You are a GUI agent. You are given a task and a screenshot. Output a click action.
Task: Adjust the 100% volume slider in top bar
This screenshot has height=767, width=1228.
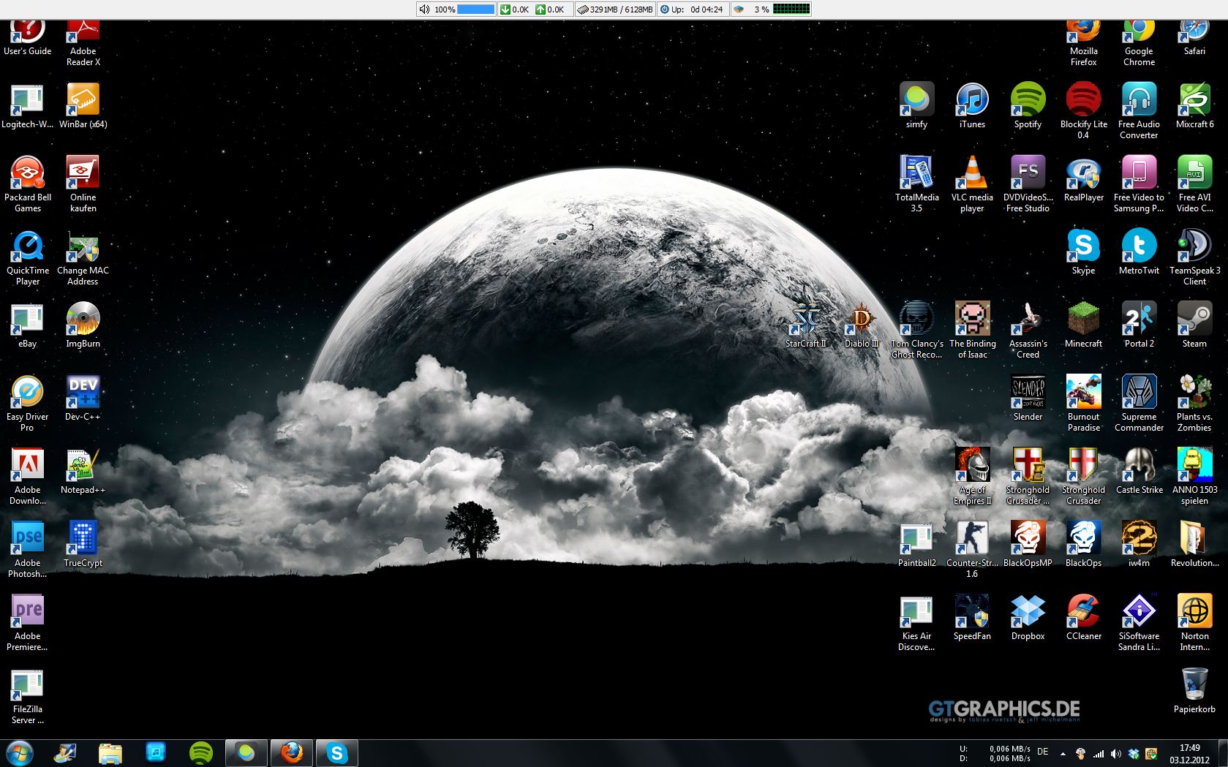(475, 10)
